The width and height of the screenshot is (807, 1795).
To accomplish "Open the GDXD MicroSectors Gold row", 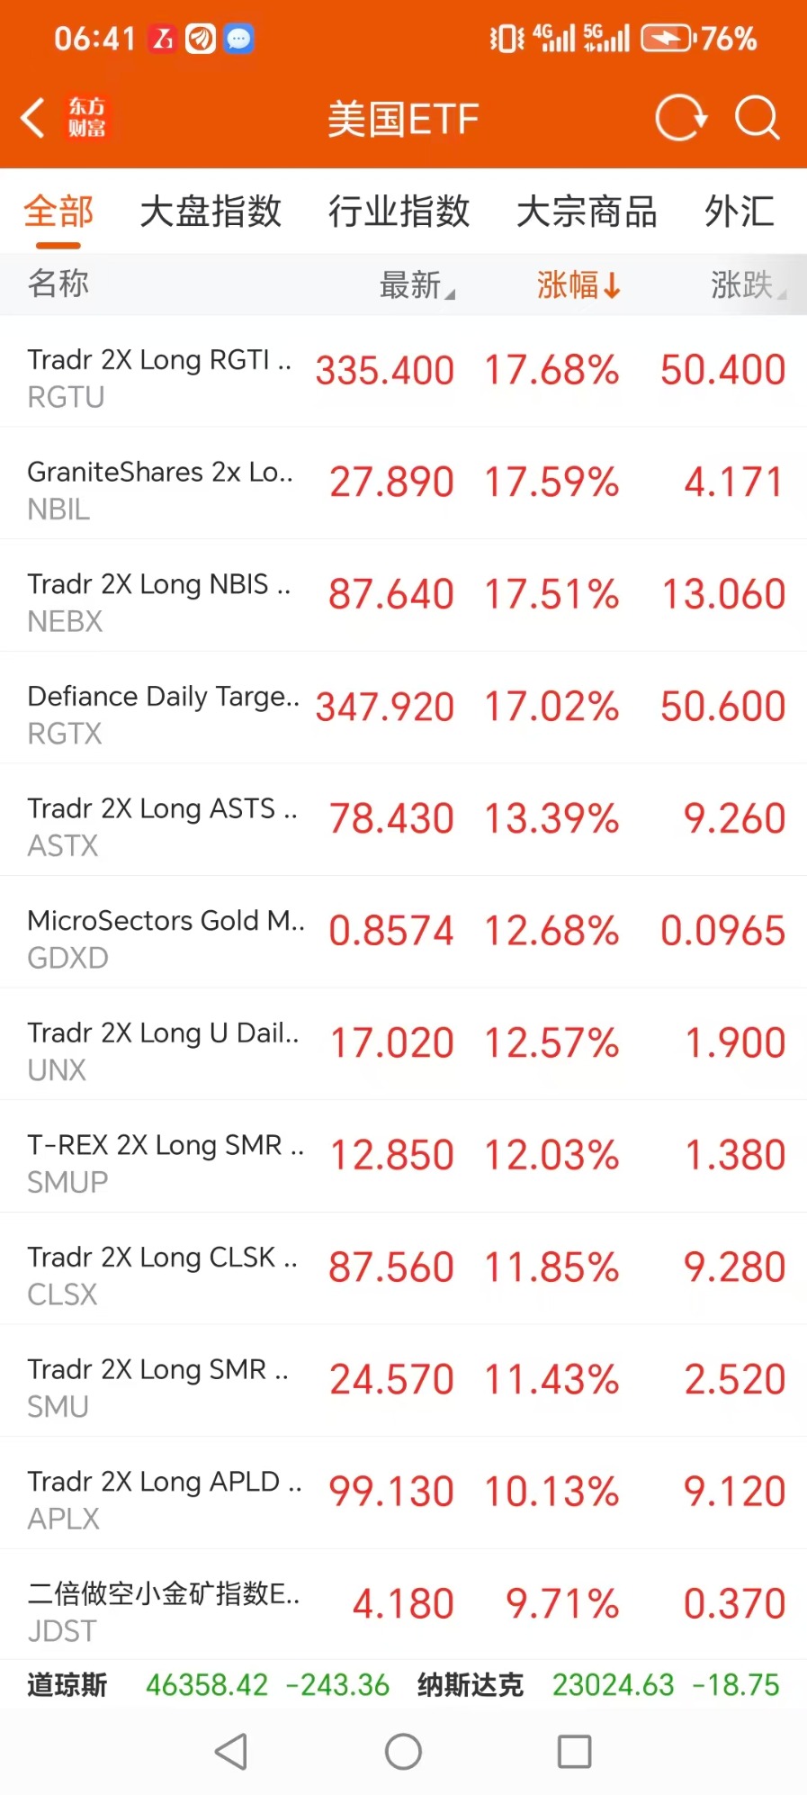I will (403, 932).
